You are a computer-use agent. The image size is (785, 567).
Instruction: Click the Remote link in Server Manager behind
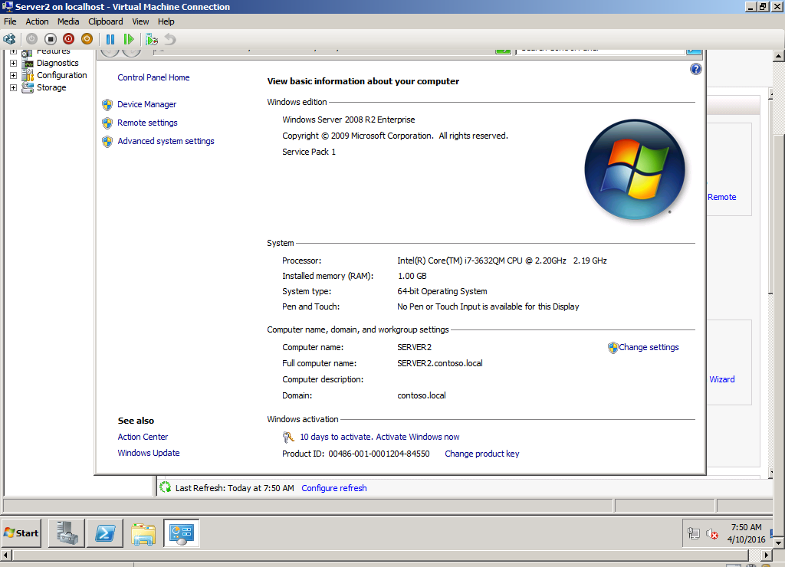coord(721,197)
